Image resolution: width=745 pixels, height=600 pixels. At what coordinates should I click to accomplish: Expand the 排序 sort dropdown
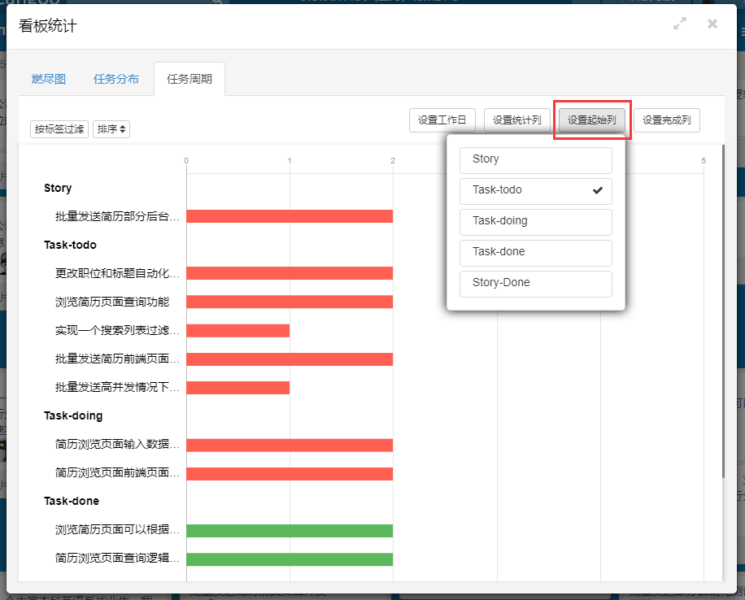112,129
